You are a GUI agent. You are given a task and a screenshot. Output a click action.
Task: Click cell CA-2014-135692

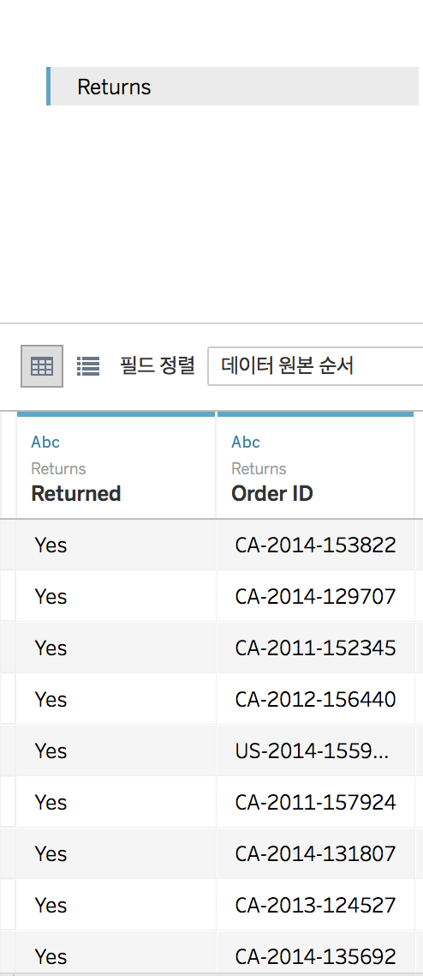coord(315,956)
